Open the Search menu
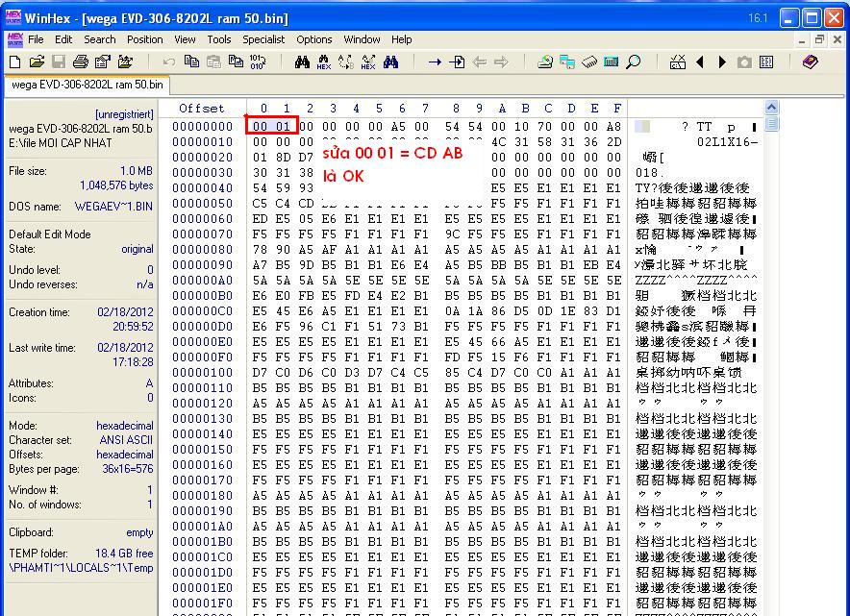Viewport: 850px width, 616px height. point(100,39)
